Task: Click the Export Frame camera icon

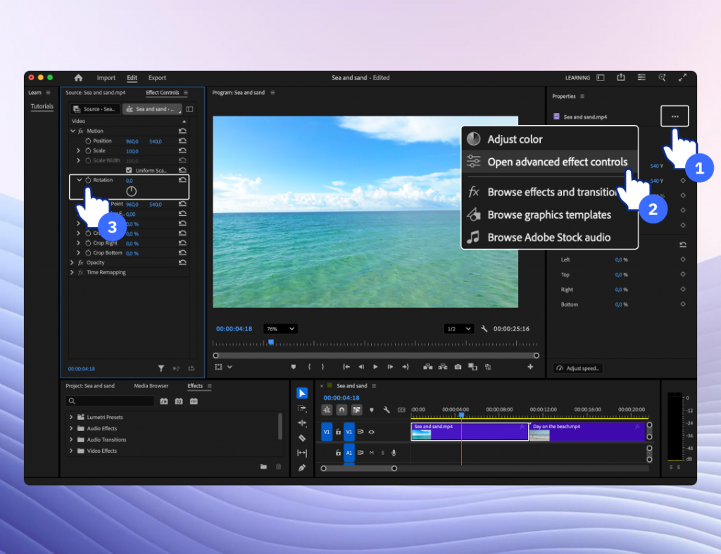Action: (458, 367)
